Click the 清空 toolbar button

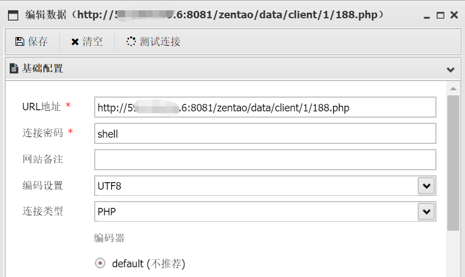pyautogui.click(x=86, y=41)
